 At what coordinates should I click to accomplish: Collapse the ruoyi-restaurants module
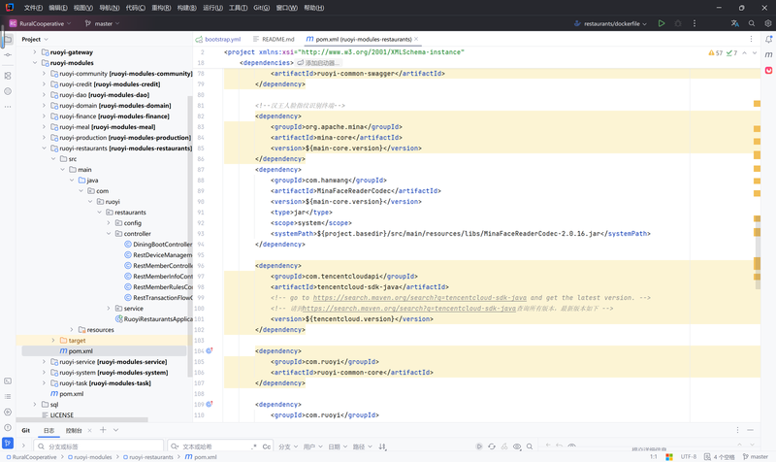point(44,148)
